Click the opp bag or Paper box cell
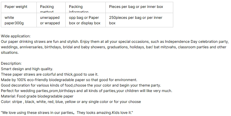The height and width of the screenshot is (116, 231). pyautogui.click(x=85, y=20)
